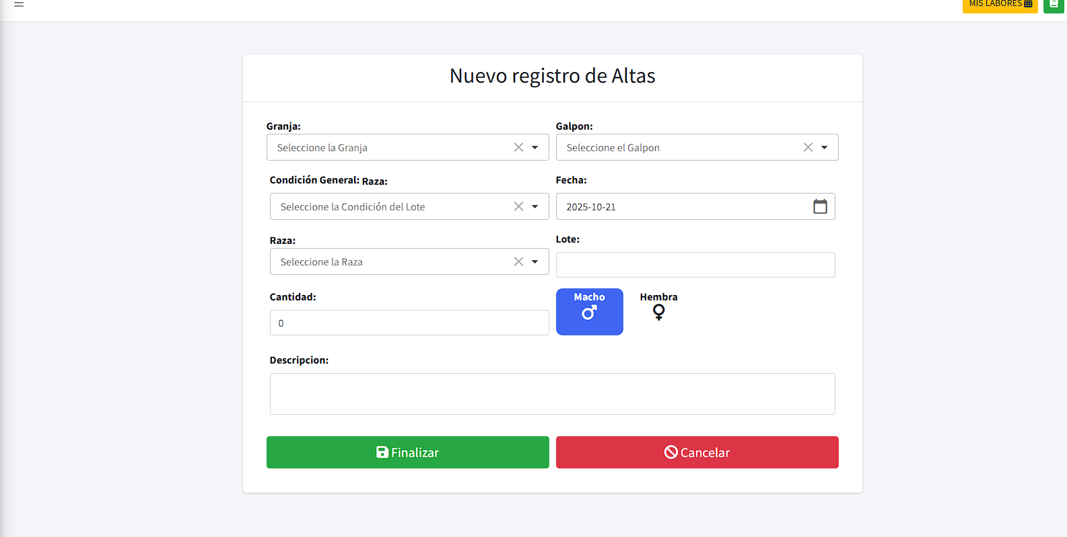
Task: Focus the Lote text field
Action: tap(695, 265)
